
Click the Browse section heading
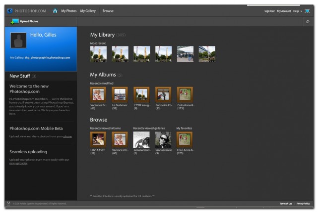coord(99,120)
